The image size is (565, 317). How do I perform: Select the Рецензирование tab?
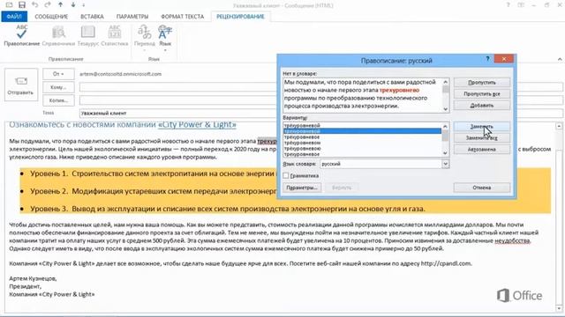click(240, 17)
